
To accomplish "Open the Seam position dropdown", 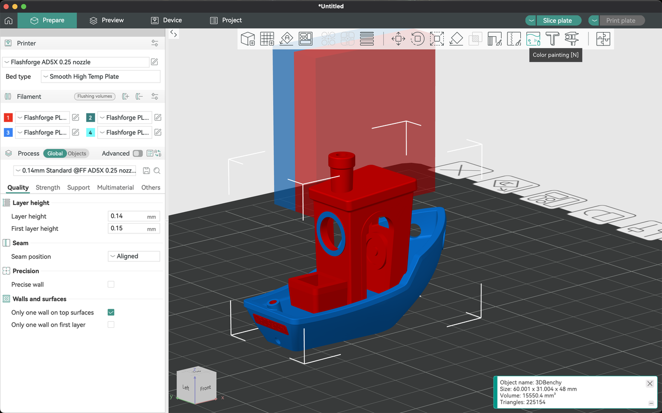I will tap(134, 256).
